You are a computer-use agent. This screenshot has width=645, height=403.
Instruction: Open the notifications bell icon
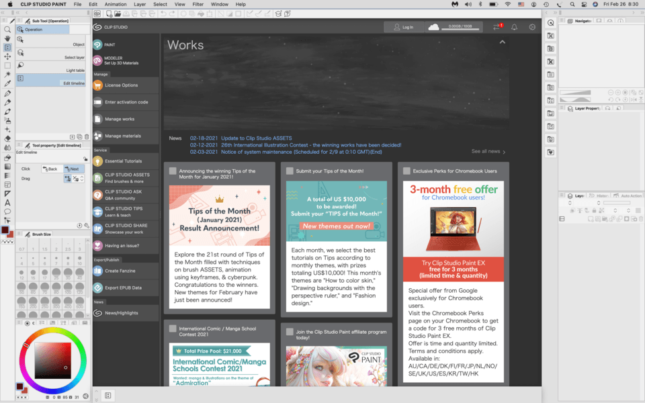514,27
